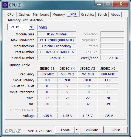Click the JEDEC #6 frequency 800 MHz cell
131x137 pixels.
[x=108, y=74]
